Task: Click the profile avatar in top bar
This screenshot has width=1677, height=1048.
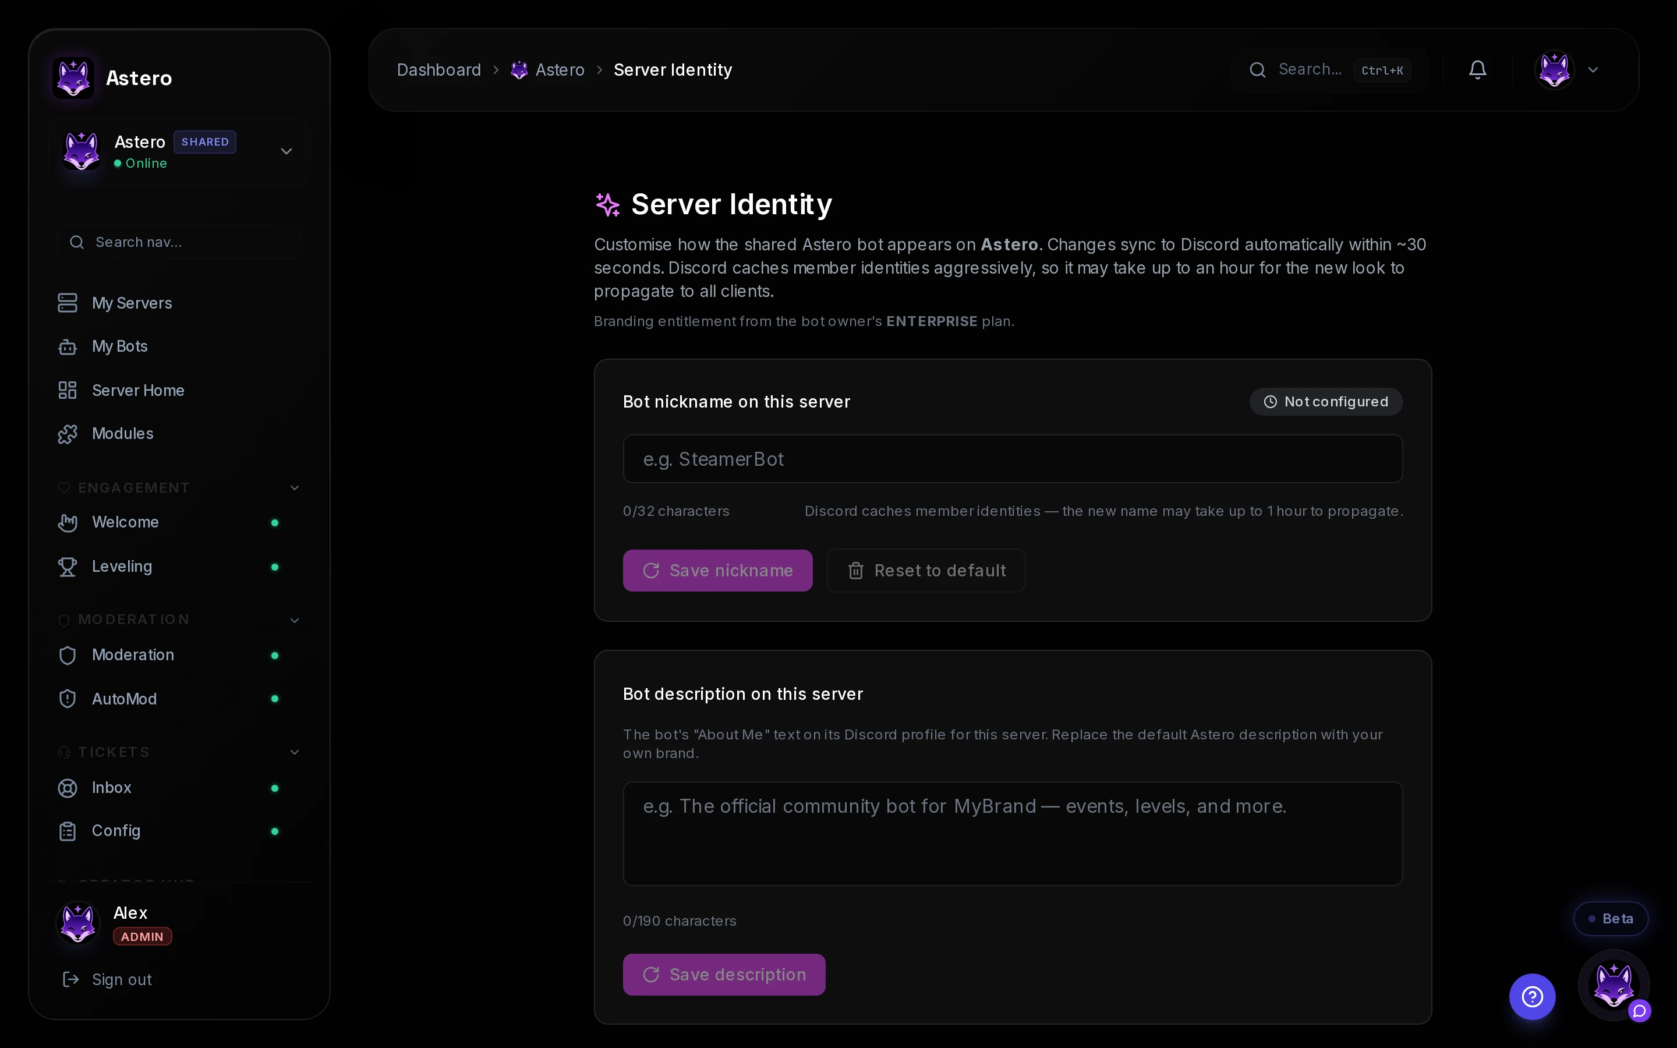Action: 1554,69
